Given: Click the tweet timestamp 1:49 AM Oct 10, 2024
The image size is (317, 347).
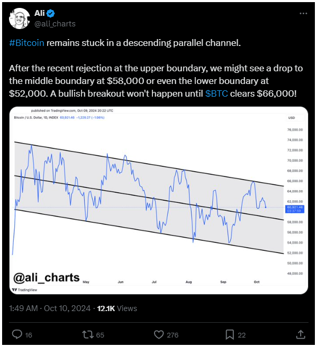Looking at the screenshot, I should 50,308.
